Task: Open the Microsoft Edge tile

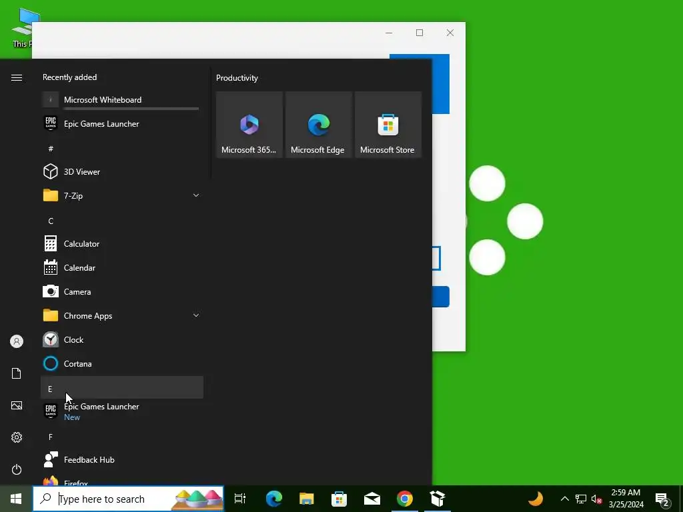Action: click(x=318, y=125)
